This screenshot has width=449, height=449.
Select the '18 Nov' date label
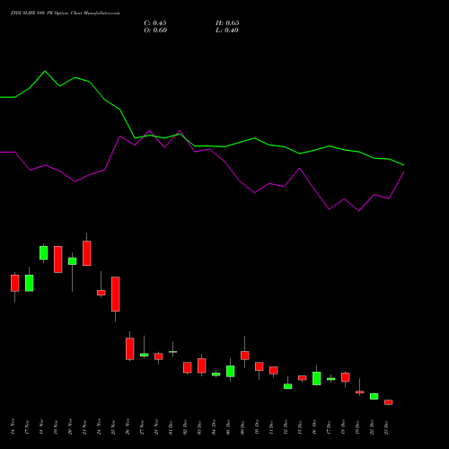pyautogui.click(x=41, y=427)
